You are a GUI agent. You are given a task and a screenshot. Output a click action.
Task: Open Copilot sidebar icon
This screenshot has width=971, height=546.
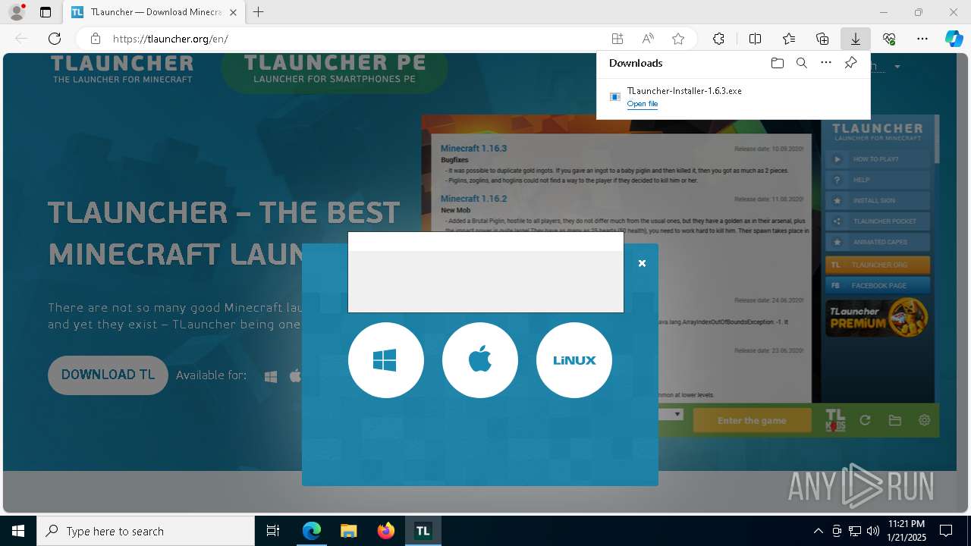pyautogui.click(x=954, y=39)
